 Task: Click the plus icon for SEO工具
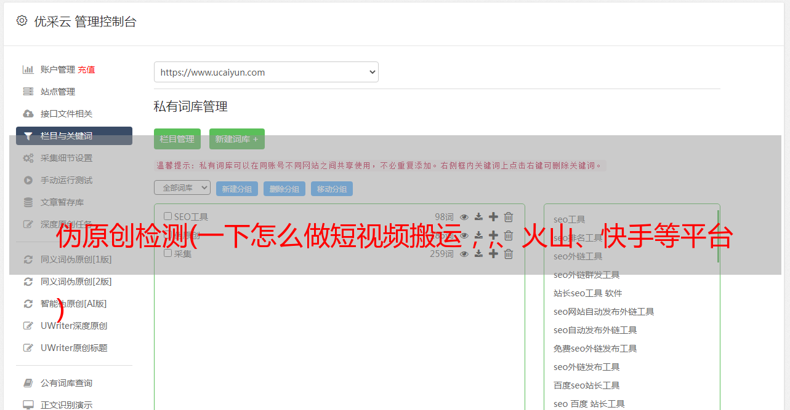click(493, 217)
